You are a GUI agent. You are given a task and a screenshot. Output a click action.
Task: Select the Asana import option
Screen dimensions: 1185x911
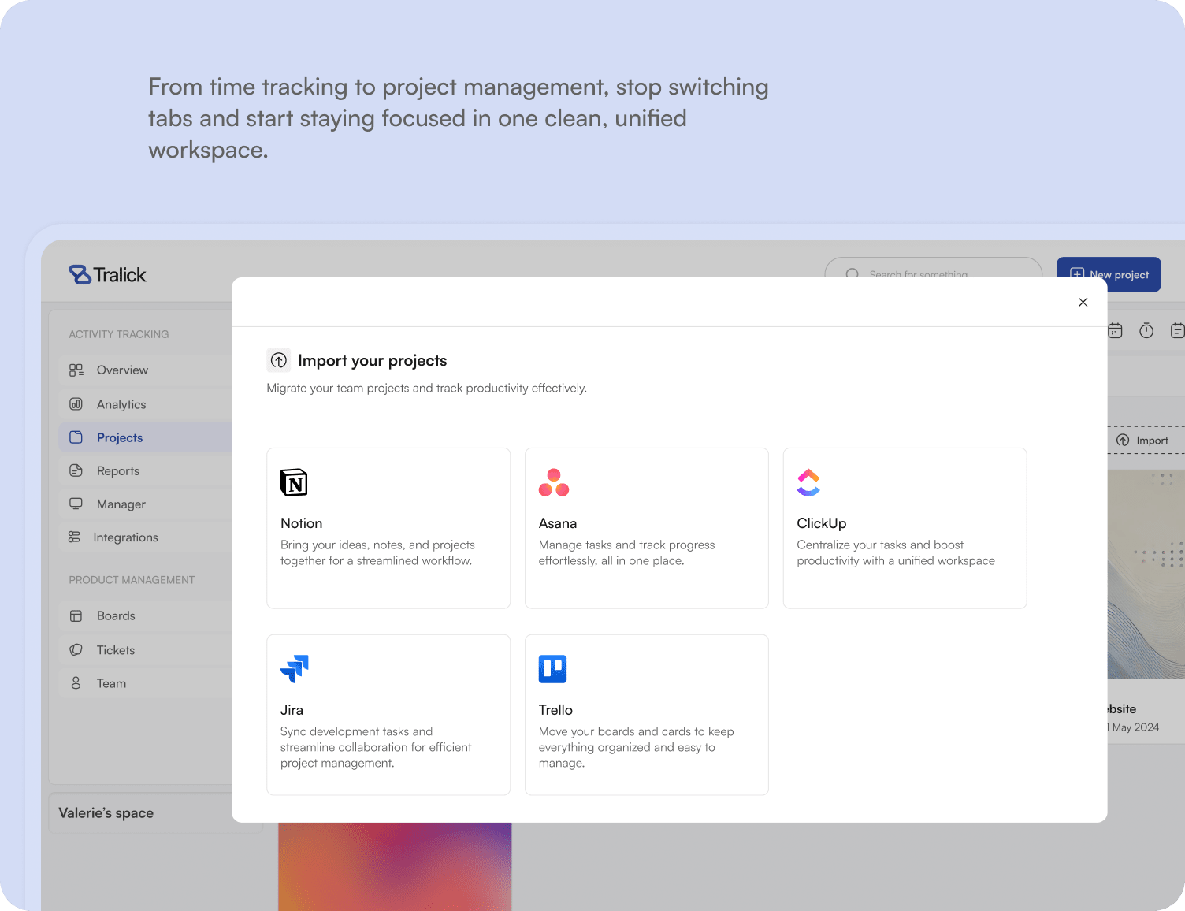[x=646, y=528]
